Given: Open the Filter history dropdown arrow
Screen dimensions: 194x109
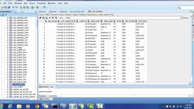Looking at the screenshot, I should point(181,18).
